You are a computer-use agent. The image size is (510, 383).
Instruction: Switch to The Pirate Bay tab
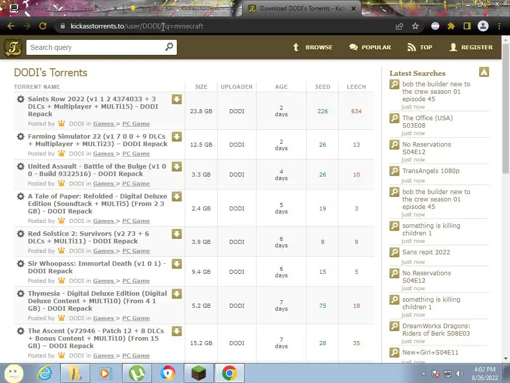pyautogui.click(x=63, y=8)
